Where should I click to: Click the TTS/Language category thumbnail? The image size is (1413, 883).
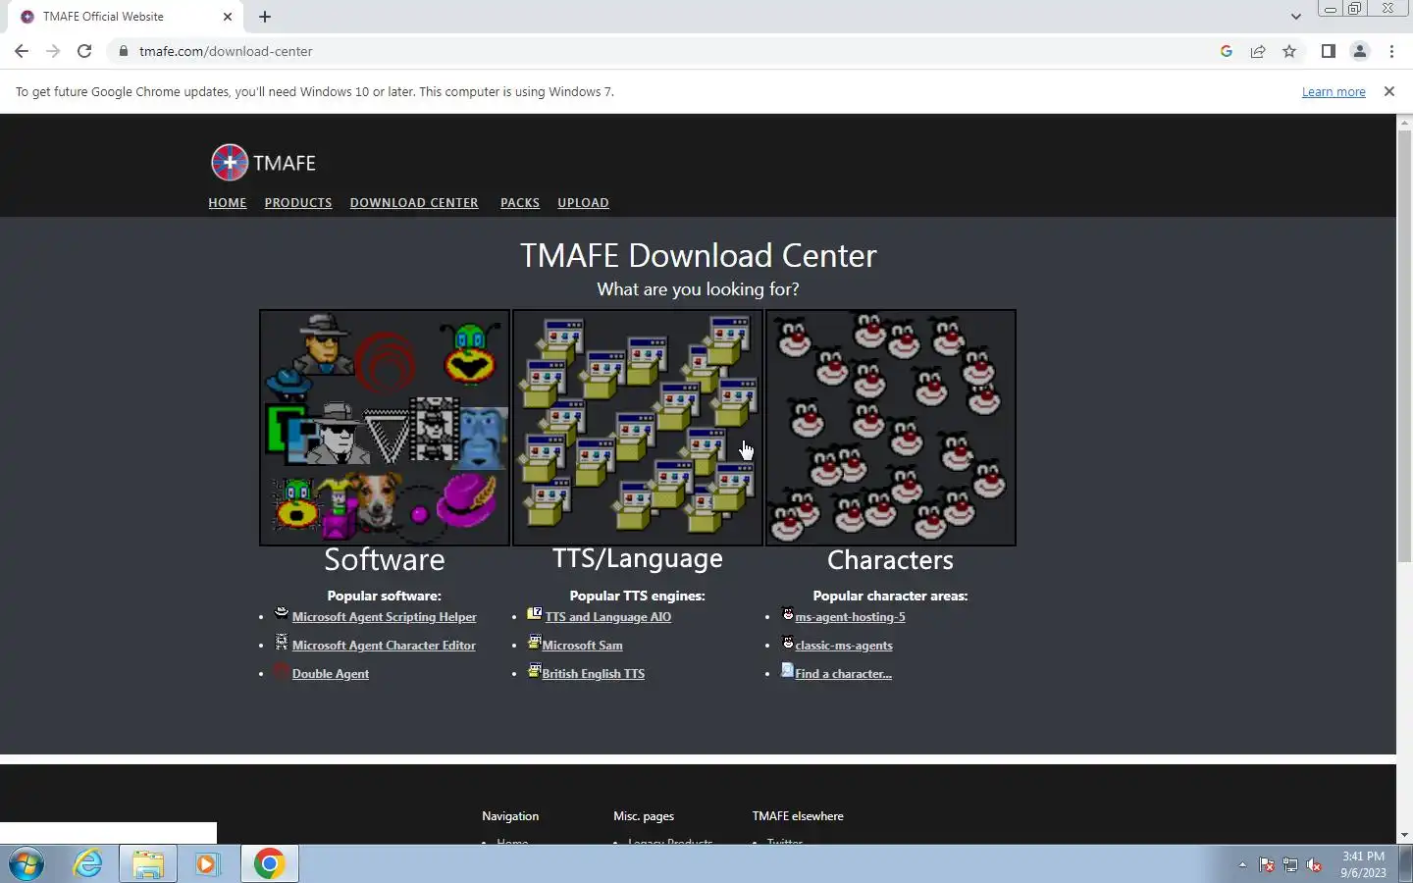point(638,428)
